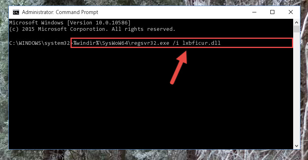Click the scrollbar up arrow
This screenshot has width=308, height=160.
296,22
